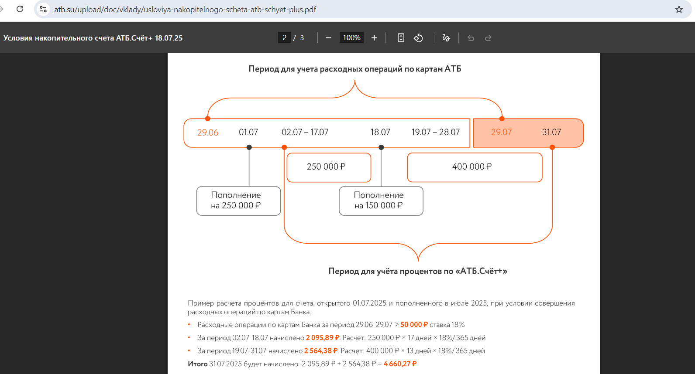Image resolution: width=695 pixels, height=374 pixels.
Task: Click the date 18.07 in timeline
Action: click(380, 132)
